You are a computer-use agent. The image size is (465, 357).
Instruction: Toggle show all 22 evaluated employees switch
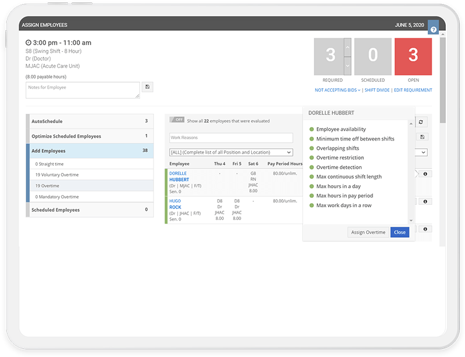[177, 120]
